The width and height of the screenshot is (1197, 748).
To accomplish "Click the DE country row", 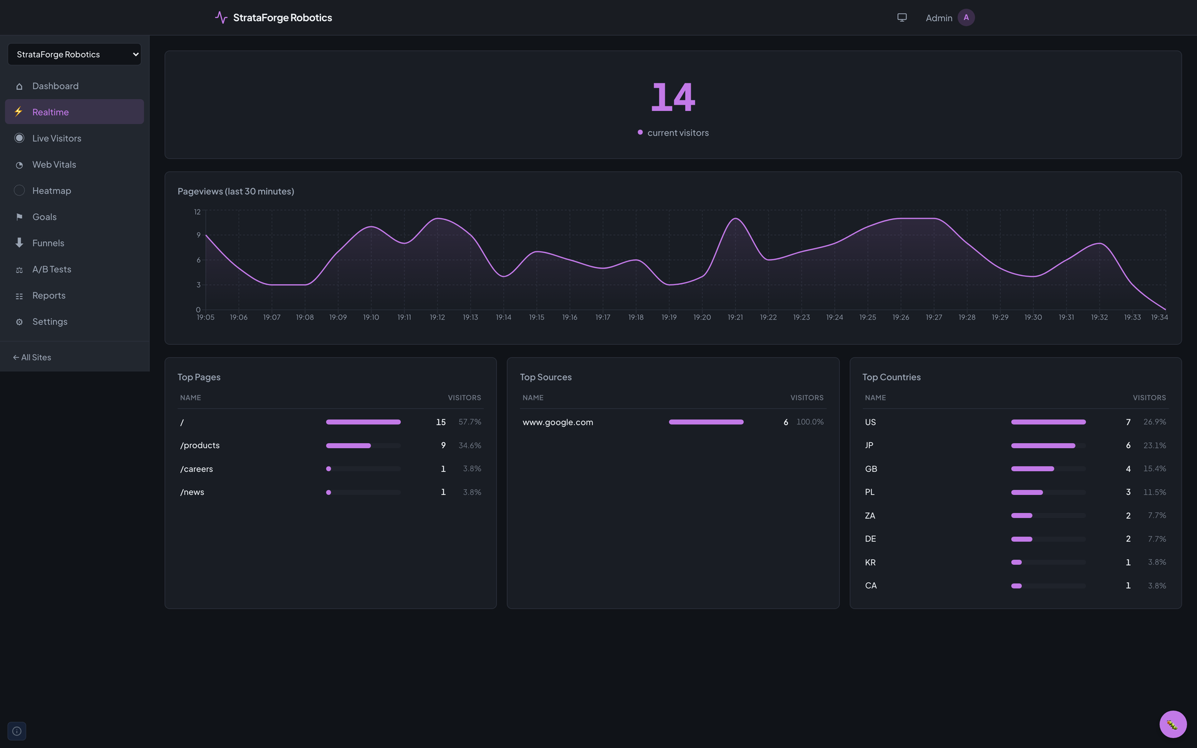I will tap(1015, 539).
